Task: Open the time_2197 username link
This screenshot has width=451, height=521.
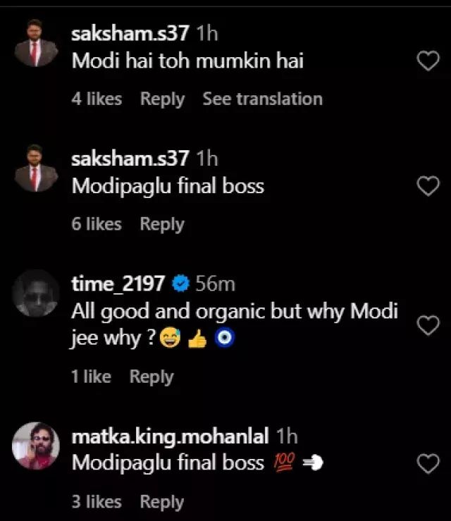Action: (118, 284)
